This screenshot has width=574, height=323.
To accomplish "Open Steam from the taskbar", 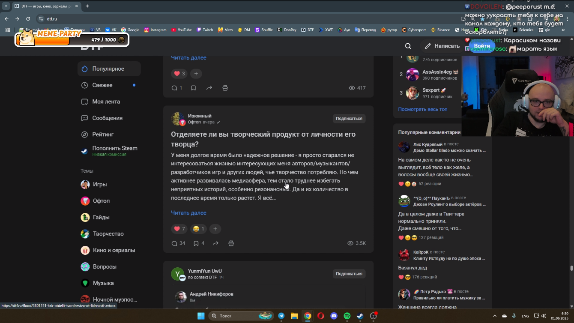I will click(360, 316).
